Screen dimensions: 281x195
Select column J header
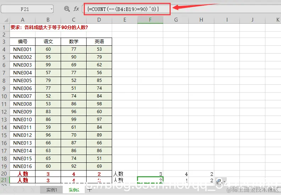[x=252, y=20]
